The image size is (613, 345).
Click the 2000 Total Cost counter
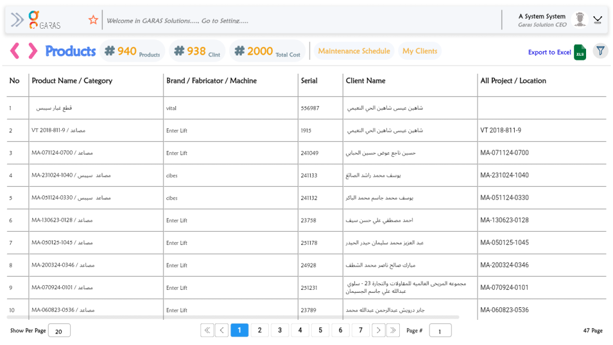pos(267,52)
